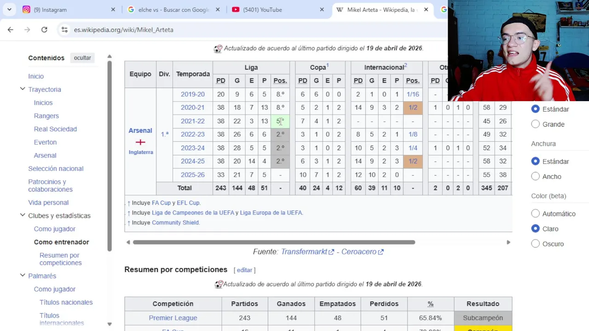Screen dimensions: 589x331
Task: Select Claro color radio
Action: point(535,228)
